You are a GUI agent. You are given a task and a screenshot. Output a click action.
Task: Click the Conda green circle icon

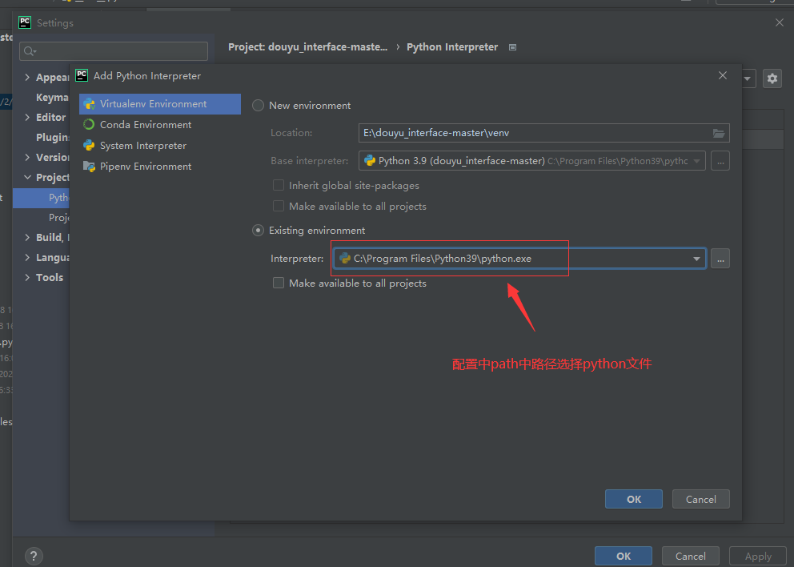[x=89, y=125]
